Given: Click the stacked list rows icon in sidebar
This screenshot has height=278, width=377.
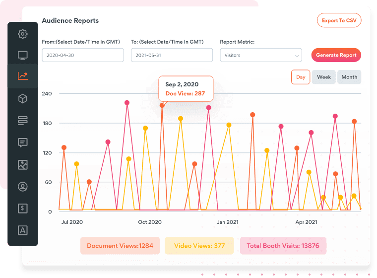Looking at the screenshot, I should click(22, 121).
